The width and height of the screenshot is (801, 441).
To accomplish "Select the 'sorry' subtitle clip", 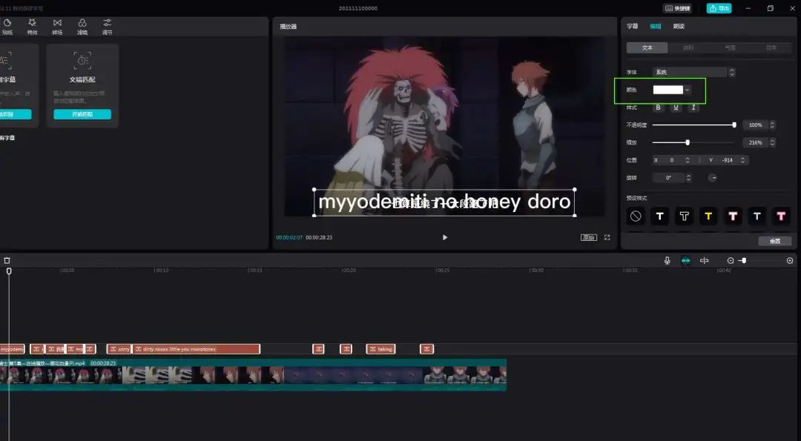I will click(x=119, y=349).
